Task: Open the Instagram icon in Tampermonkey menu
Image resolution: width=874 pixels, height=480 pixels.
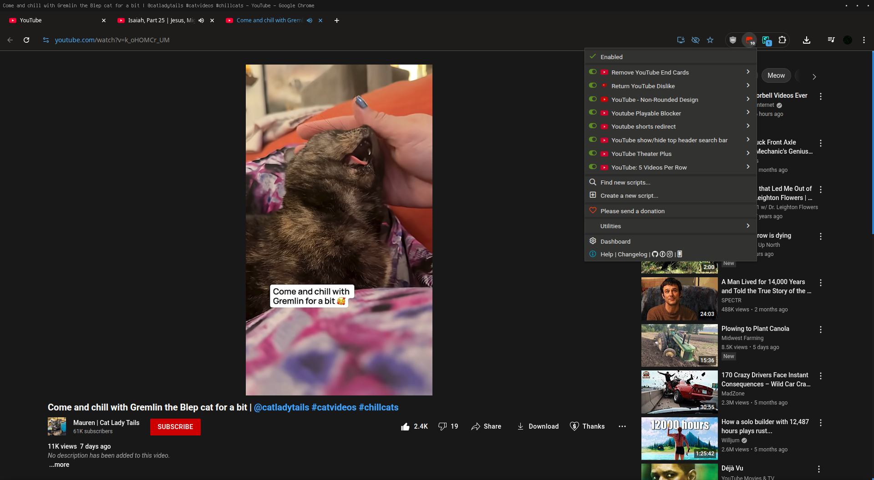Action: click(x=670, y=254)
